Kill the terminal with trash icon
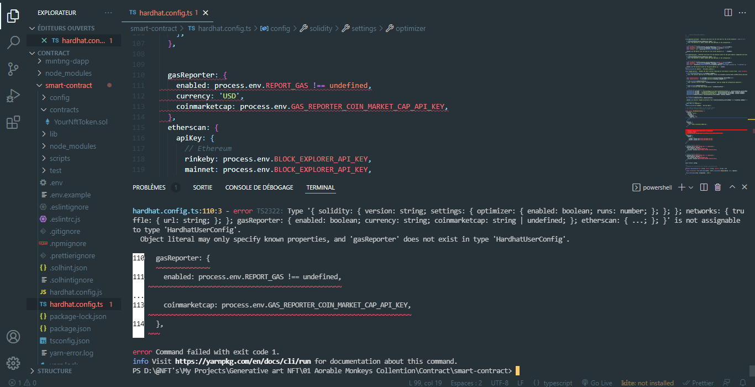 point(717,187)
